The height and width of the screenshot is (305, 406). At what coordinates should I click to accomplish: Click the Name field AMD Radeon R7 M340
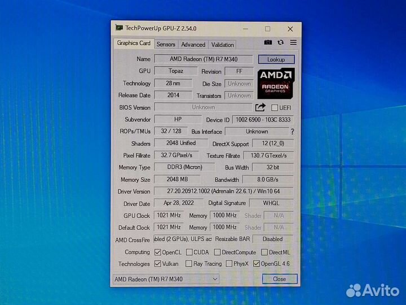coord(204,59)
